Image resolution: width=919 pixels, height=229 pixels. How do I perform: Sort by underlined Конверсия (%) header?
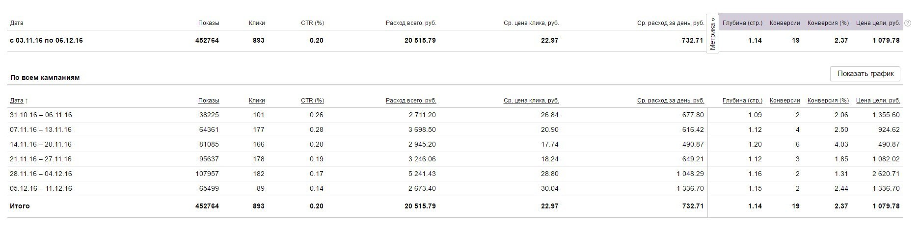pos(828,101)
